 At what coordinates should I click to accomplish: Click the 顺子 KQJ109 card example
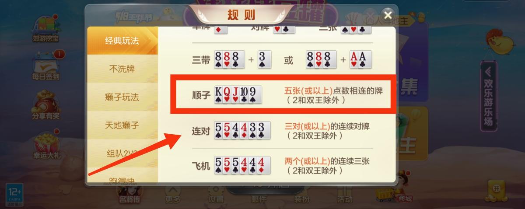point(238,95)
